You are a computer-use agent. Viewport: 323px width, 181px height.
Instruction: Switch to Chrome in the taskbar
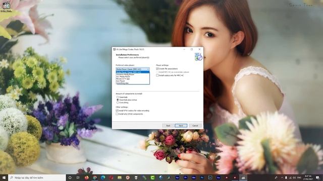(95, 177)
